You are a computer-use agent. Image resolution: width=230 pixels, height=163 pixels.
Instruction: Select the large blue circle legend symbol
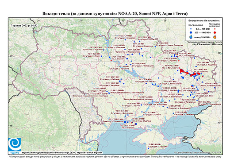pos(191,32)
